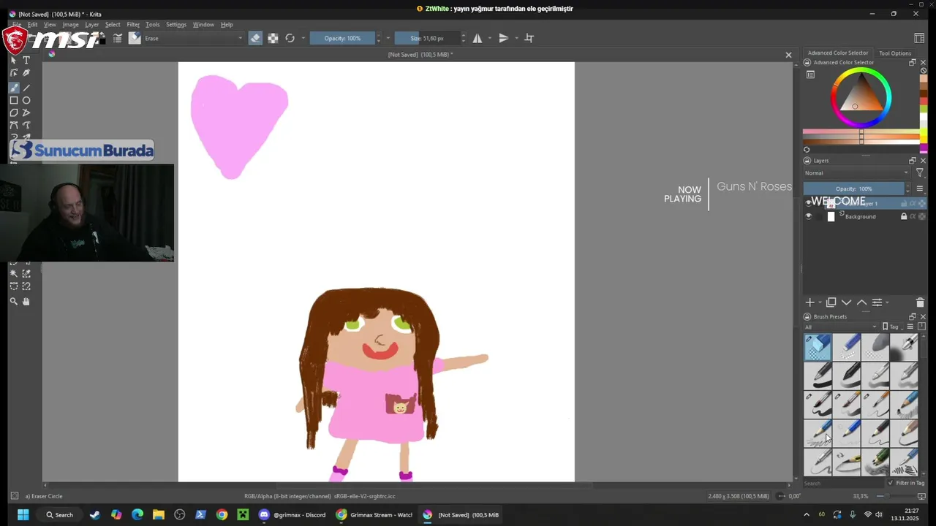
Task: Delete the layer with trash icon
Action: pyautogui.click(x=920, y=302)
